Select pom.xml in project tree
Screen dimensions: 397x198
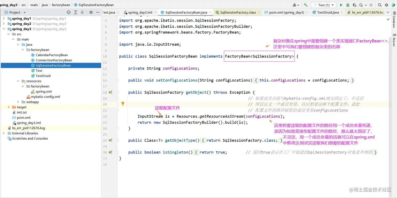23,118
